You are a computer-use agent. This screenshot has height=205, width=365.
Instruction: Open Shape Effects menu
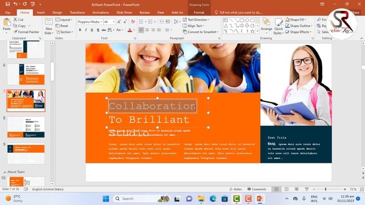299,32
